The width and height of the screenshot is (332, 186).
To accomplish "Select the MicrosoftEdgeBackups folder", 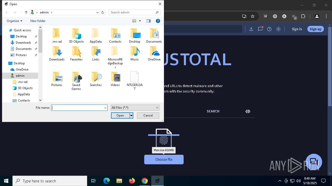I will pos(115,57).
